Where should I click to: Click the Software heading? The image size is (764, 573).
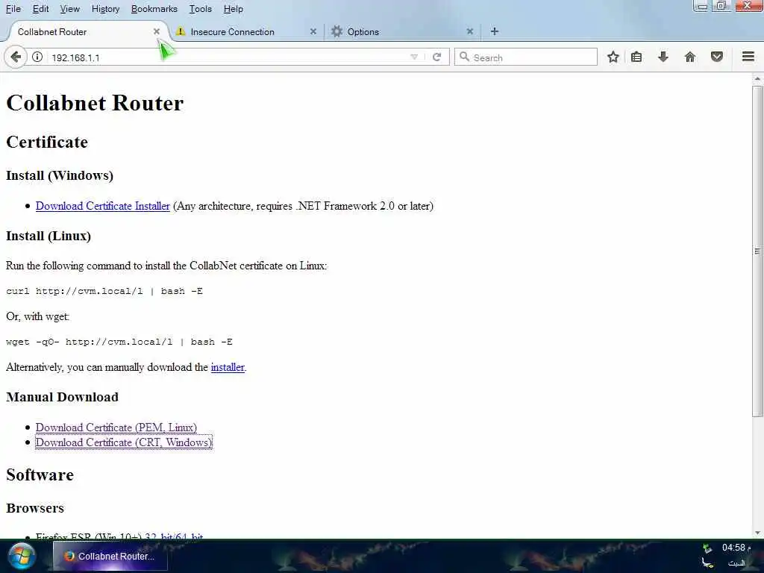(x=40, y=475)
